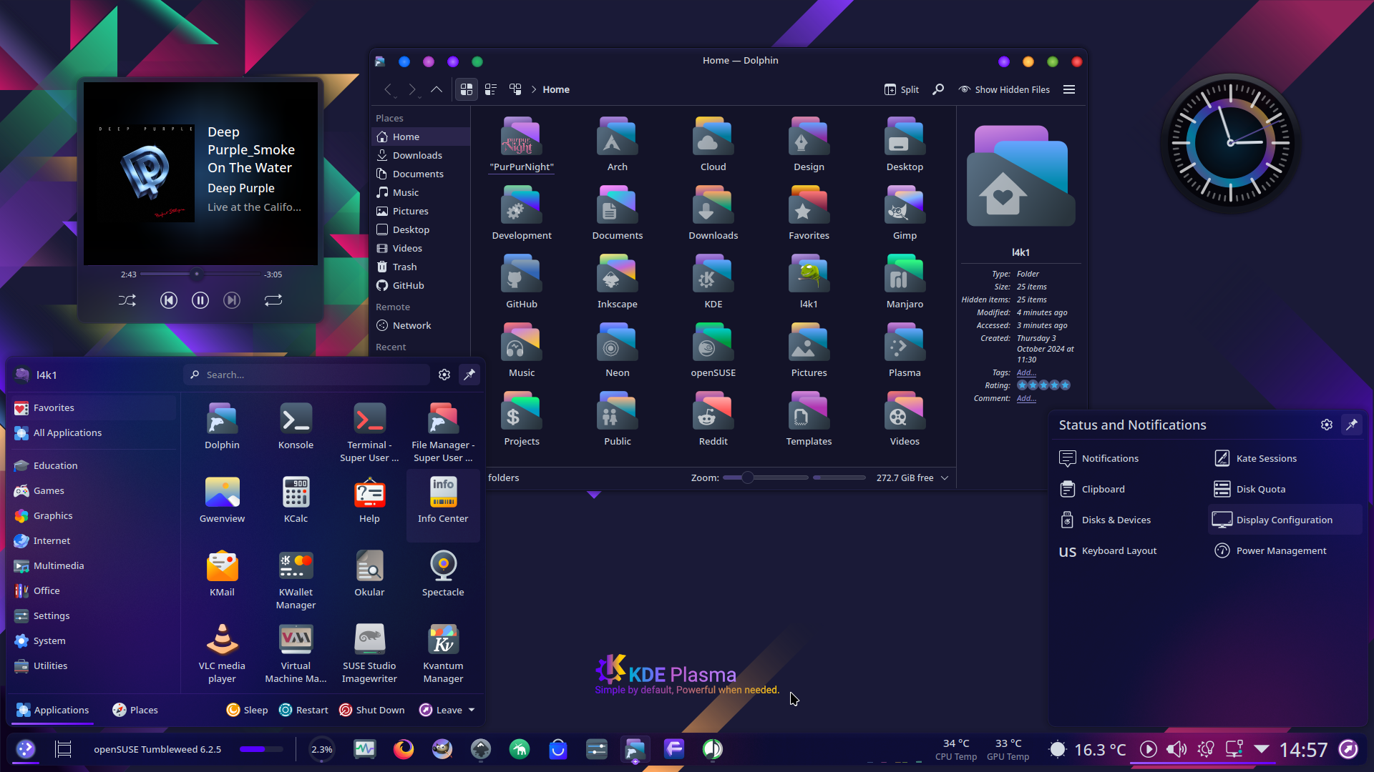Screen dimensions: 1374x772
Task: Collapse system tray hidden icons arrow
Action: [x=1262, y=748]
